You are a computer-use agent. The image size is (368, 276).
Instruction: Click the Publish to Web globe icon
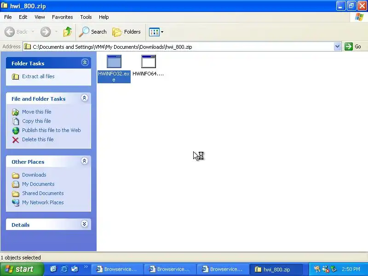[16, 131]
